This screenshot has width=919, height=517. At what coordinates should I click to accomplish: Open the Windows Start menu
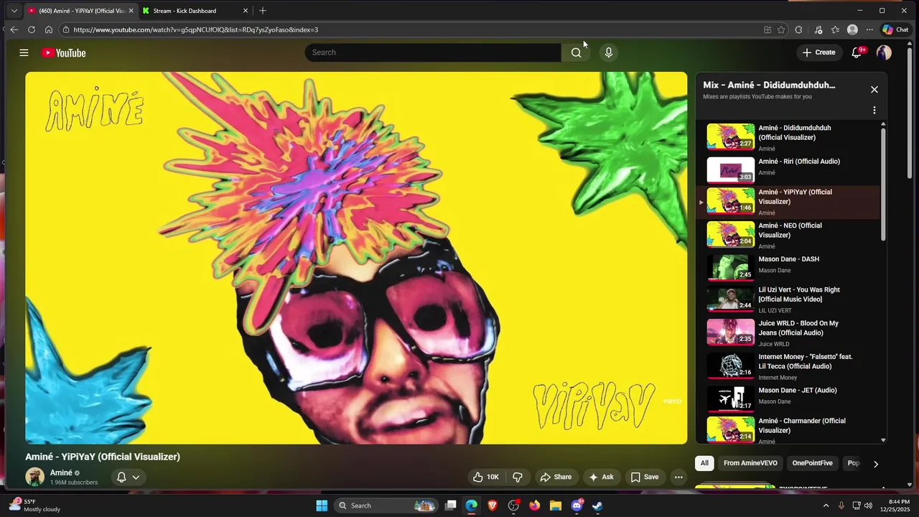(x=322, y=506)
